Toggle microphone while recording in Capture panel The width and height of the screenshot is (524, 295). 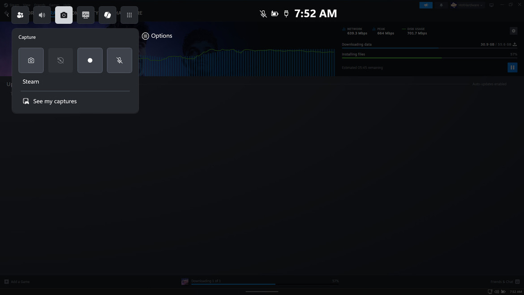[x=120, y=61]
